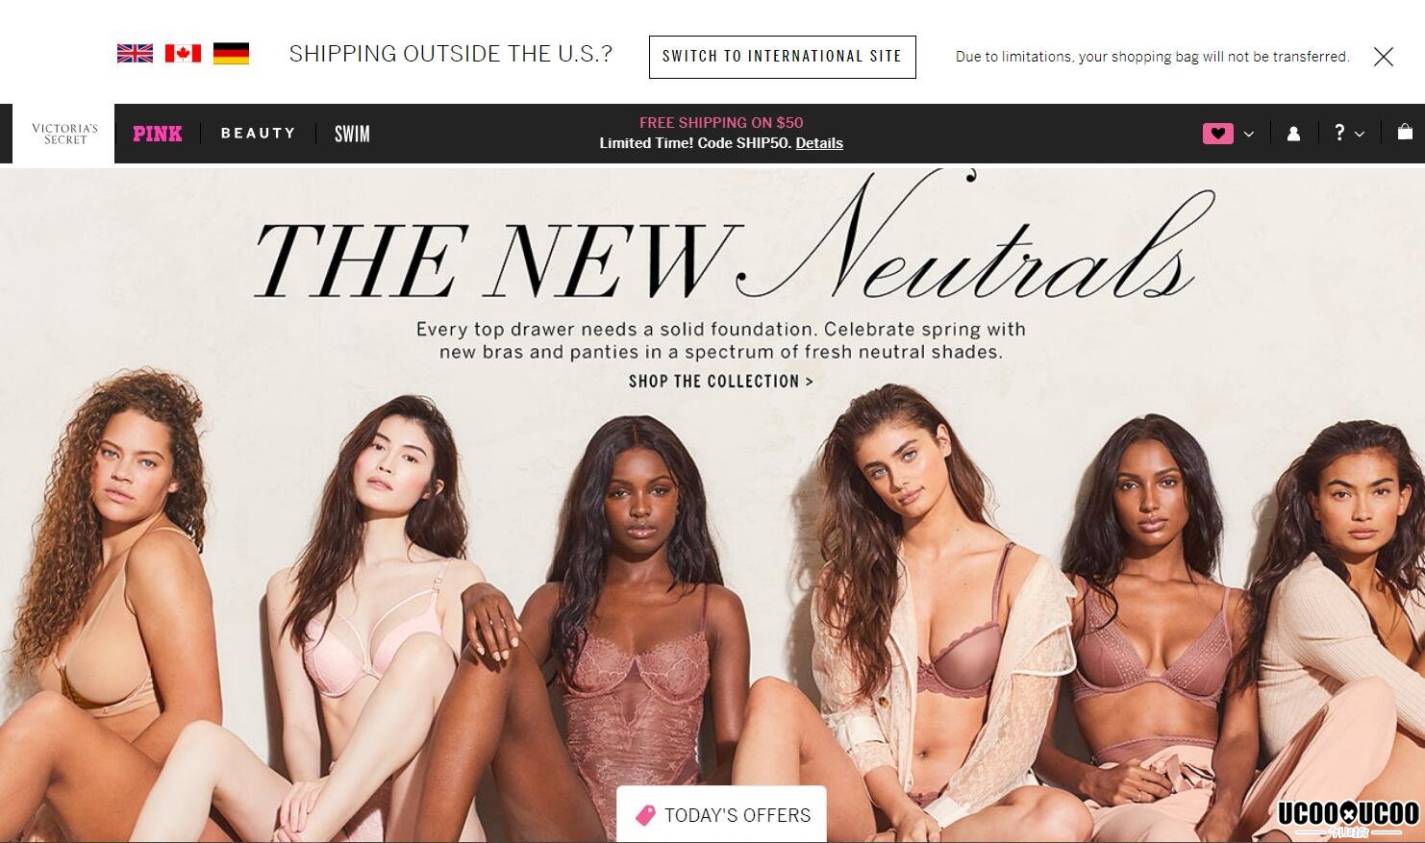Open the account profile icon
This screenshot has height=843, width=1425.
(x=1293, y=134)
